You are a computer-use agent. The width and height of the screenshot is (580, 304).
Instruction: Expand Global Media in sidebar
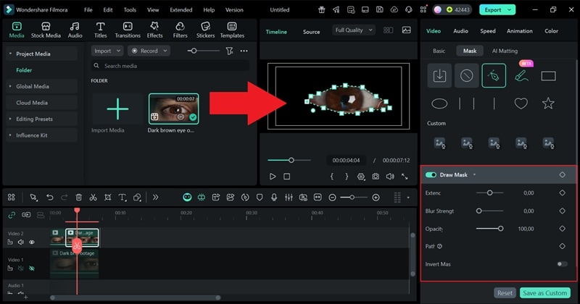click(10, 86)
